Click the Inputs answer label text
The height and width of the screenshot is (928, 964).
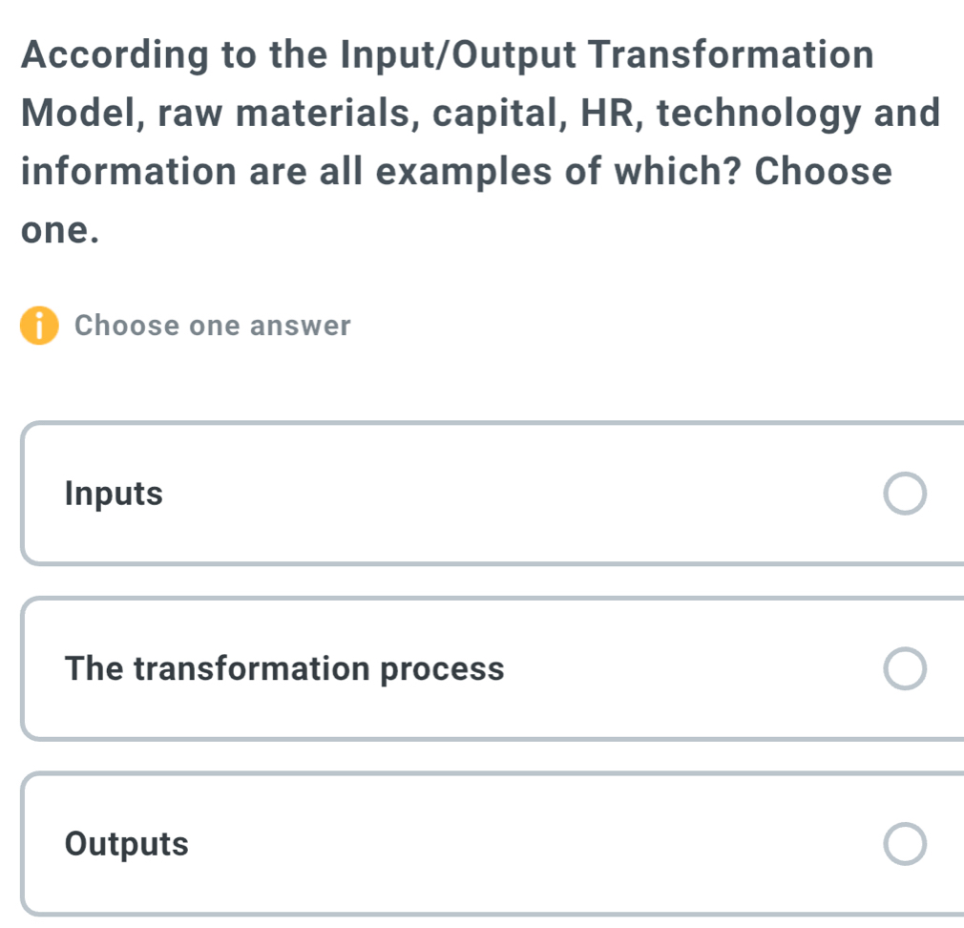point(114,494)
